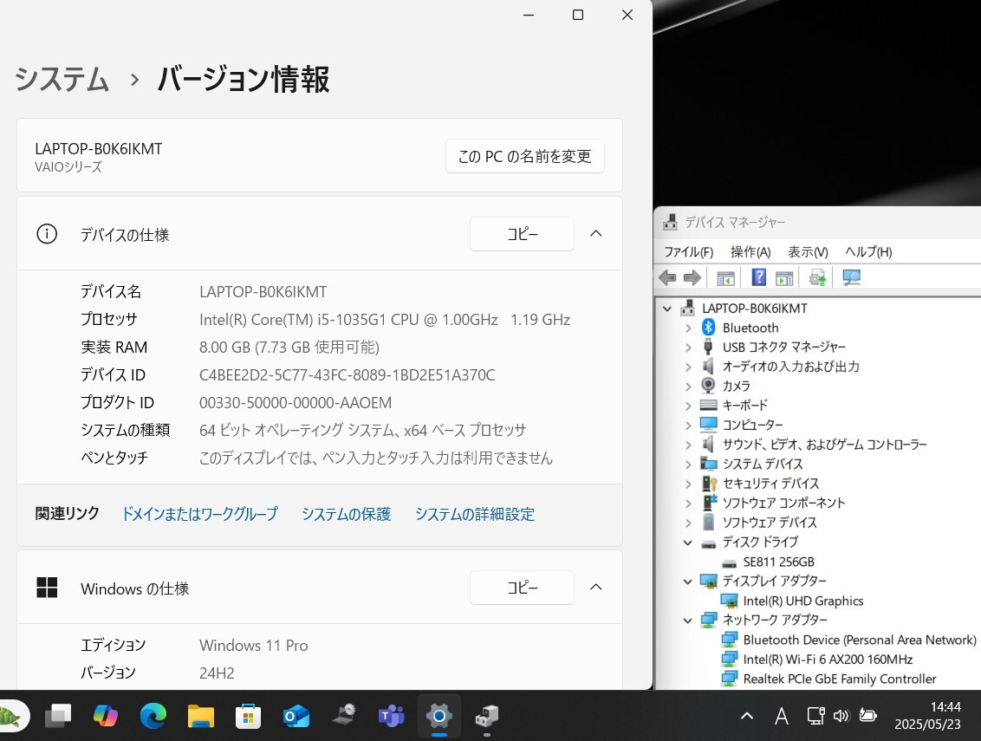Open the 表示(V) menu
The height and width of the screenshot is (741, 981).
coord(808,251)
